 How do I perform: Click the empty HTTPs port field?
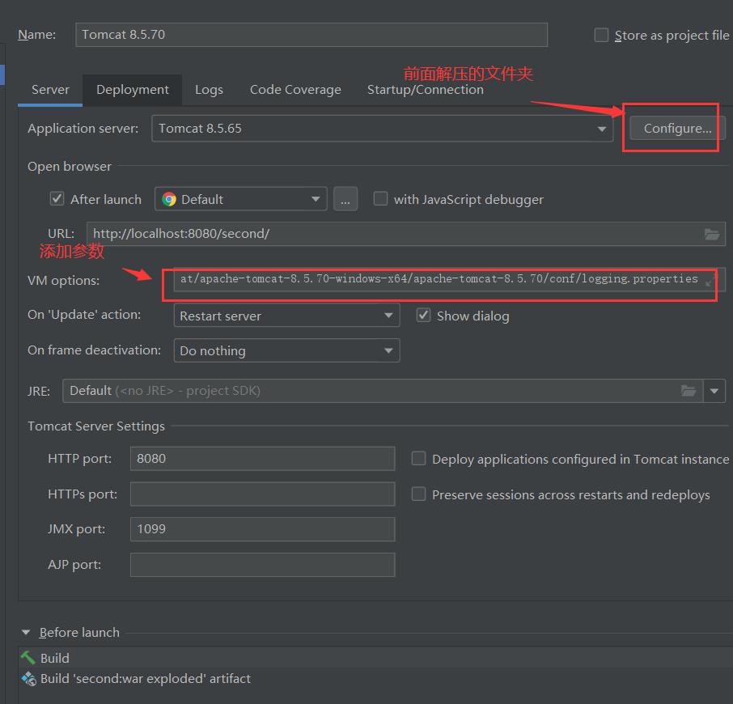[x=262, y=494]
